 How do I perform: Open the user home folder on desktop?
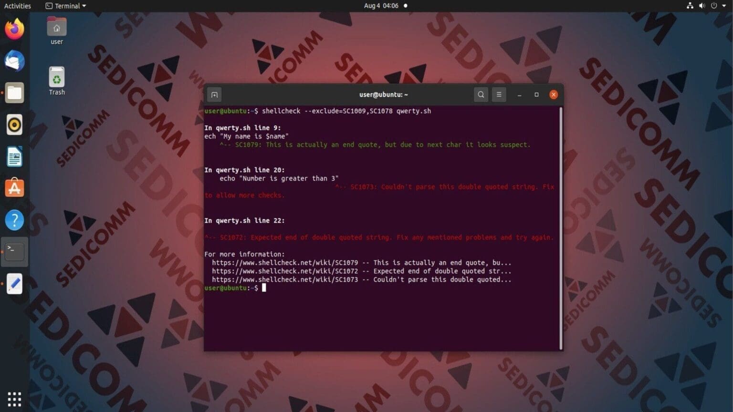pos(57,31)
